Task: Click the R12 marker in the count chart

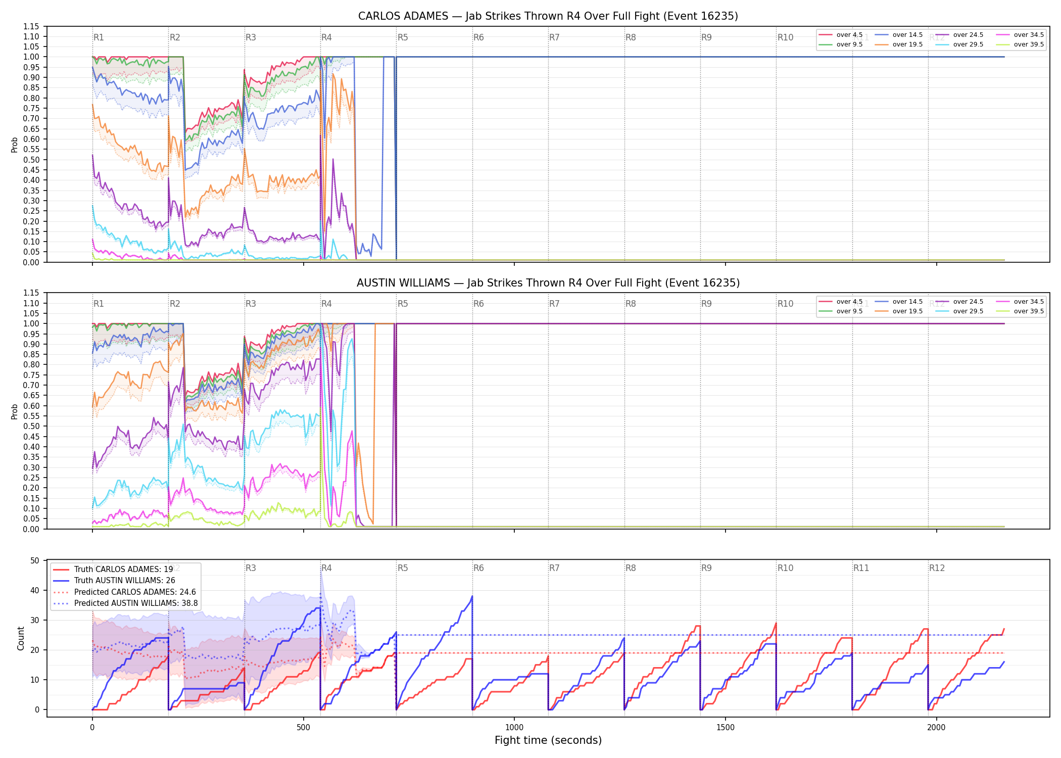Action: [x=937, y=568]
